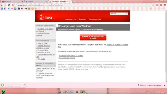Open a new tab

(74, 2)
